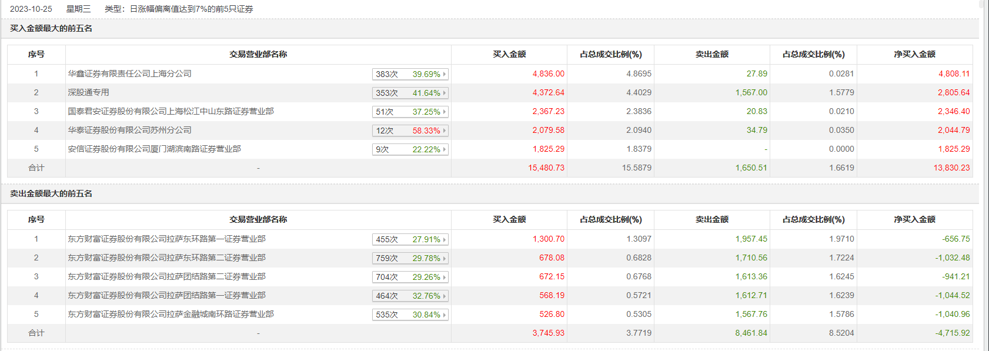Select 华泰证券股份有限公司苏州分公司
Image resolution: width=989 pixels, height=351 pixels.
pyautogui.click(x=129, y=130)
